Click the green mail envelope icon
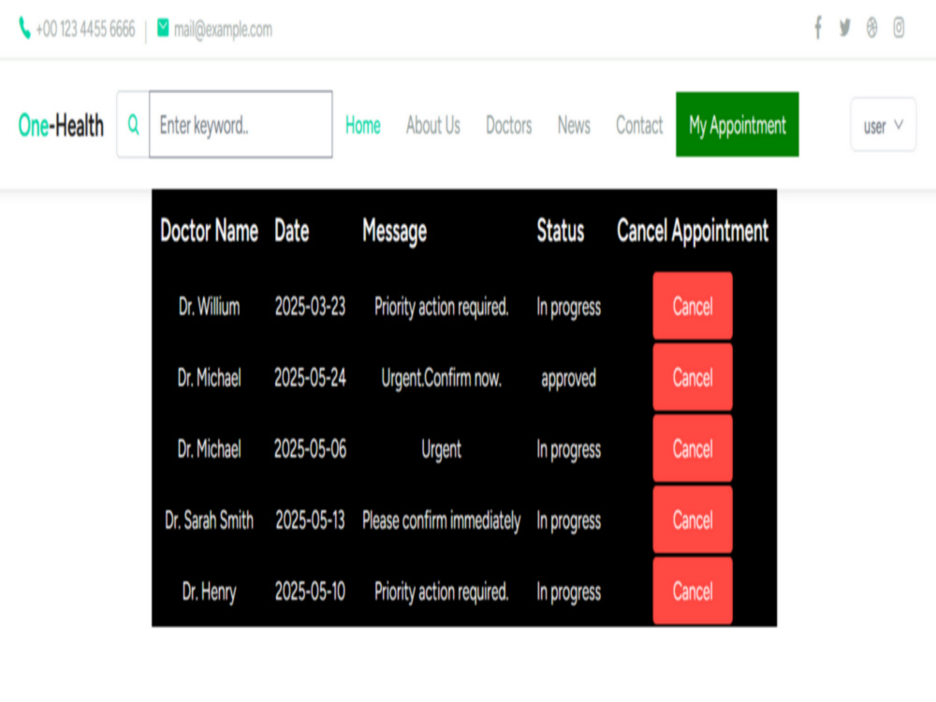 [163, 27]
